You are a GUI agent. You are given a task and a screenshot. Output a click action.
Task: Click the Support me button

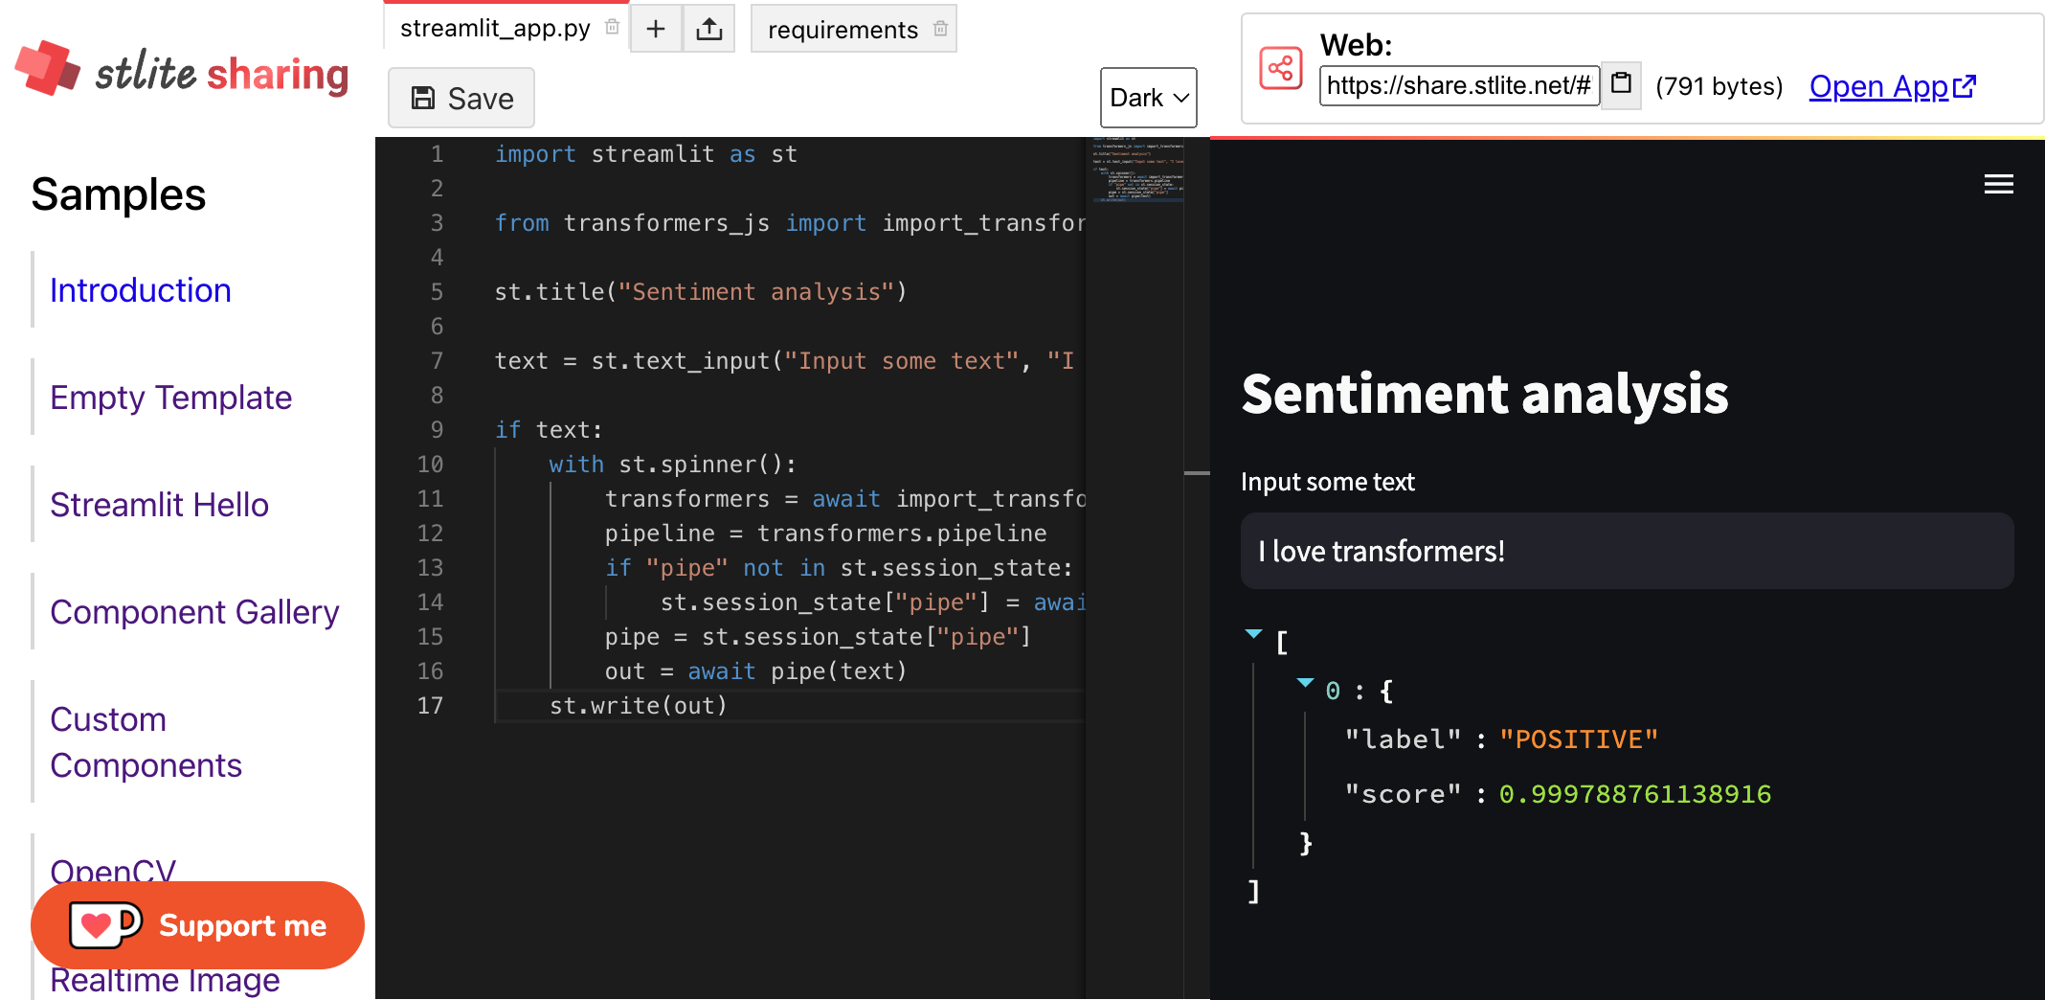(x=198, y=925)
